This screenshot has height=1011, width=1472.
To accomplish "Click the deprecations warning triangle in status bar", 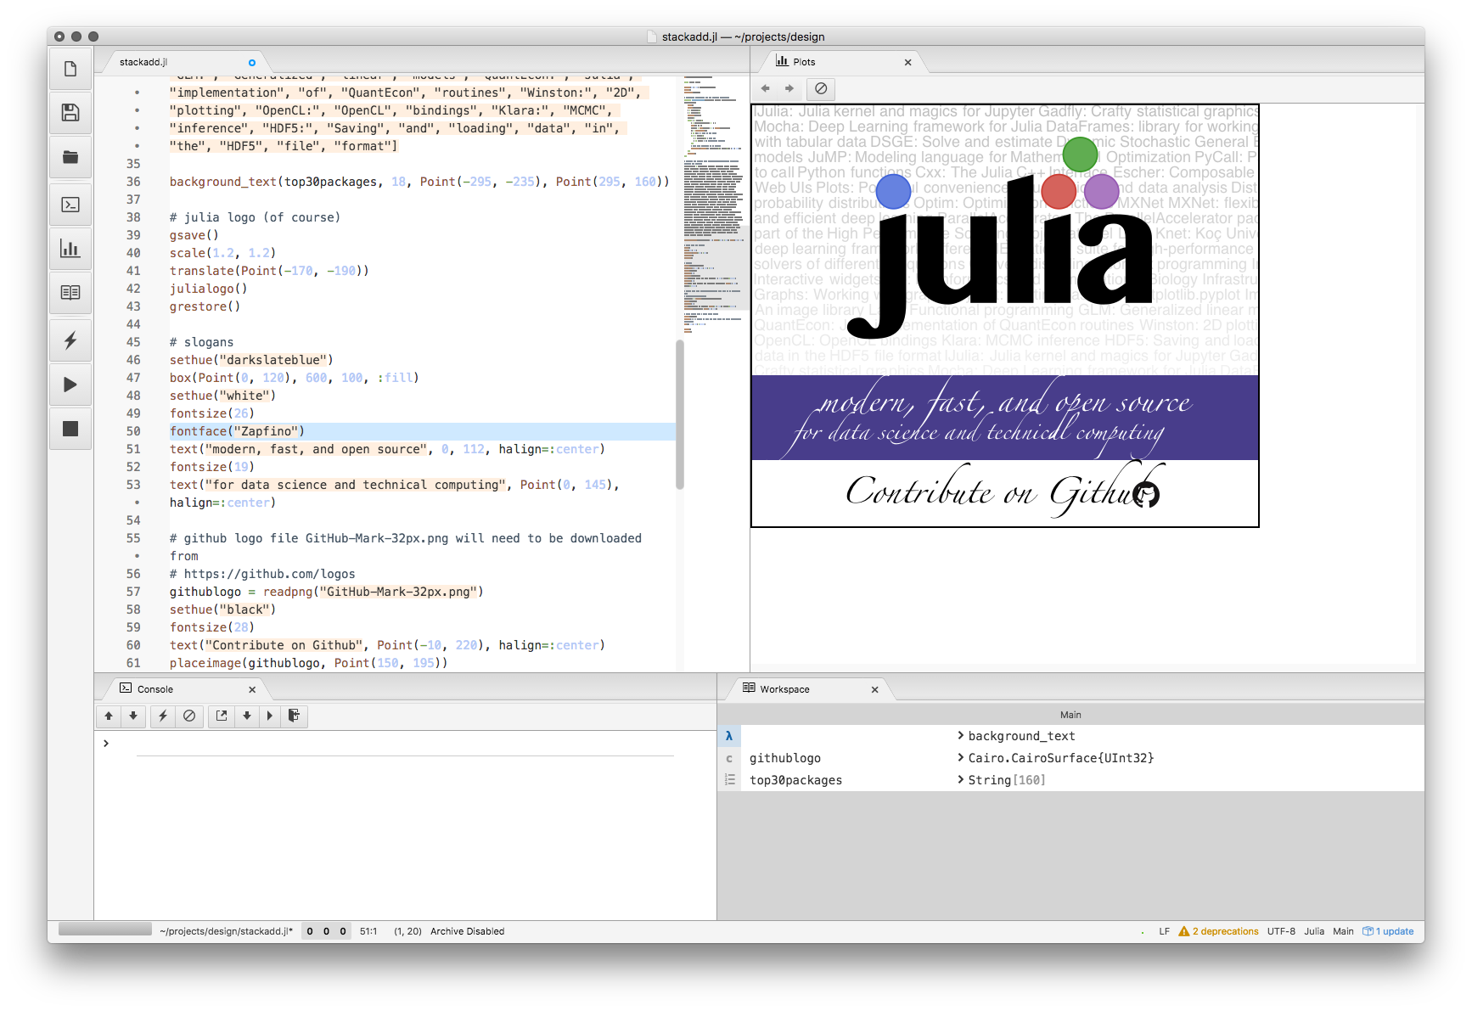I will pos(1183,931).
